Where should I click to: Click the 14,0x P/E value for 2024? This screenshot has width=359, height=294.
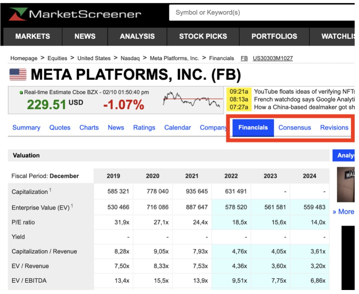[x=318, y=222]
